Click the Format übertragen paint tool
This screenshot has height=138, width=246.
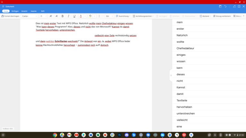(x=10, y=16)
